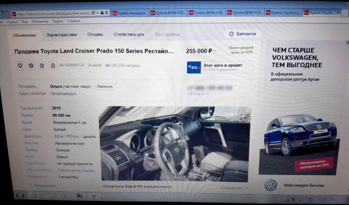Click the auto.ru favicon in address bar
Screen dimensions: 349x205
[14, 14]
